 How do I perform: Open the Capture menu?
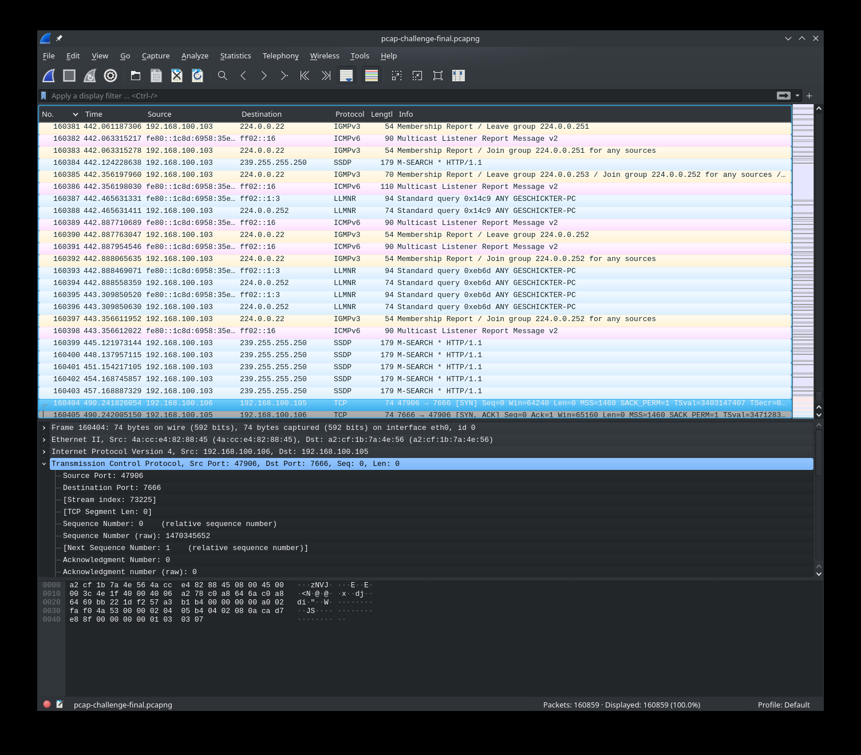click(156, 56)
